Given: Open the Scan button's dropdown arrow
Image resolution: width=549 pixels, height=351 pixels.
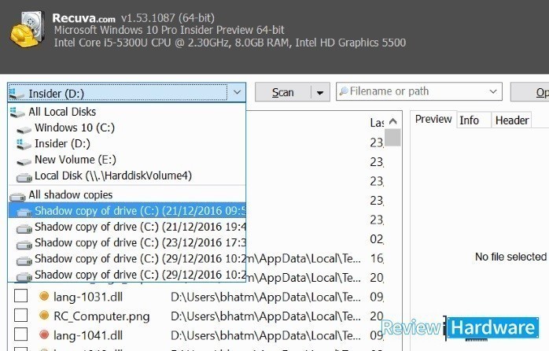Looking at the screenshot, I should (320, 93).
